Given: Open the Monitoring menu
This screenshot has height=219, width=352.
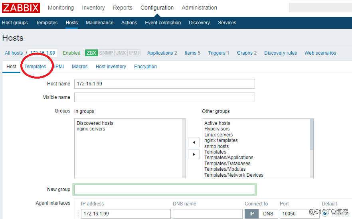Looking at the screenshot, I should pos(61,8).
